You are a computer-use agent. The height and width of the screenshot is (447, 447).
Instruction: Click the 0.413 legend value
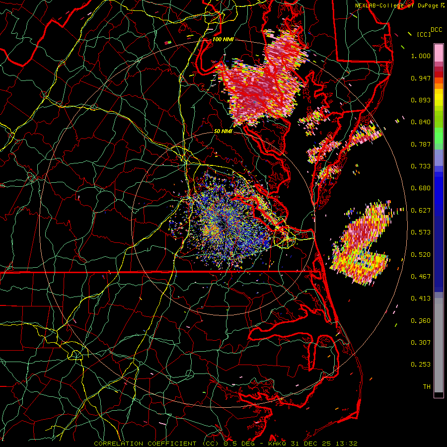[421, 298]
